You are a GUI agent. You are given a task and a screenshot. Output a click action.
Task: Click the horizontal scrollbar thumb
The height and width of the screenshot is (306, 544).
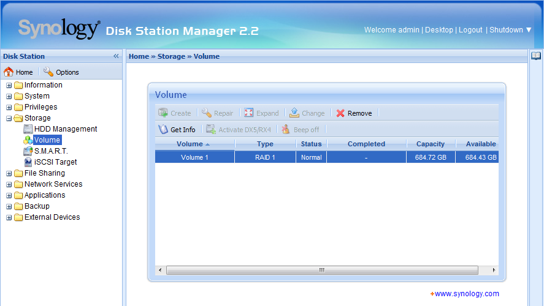pyautogui.click(x=322, y=270)
